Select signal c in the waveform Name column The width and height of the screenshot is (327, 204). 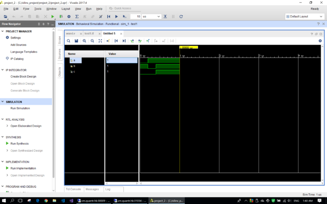click(x=74, y=71)
